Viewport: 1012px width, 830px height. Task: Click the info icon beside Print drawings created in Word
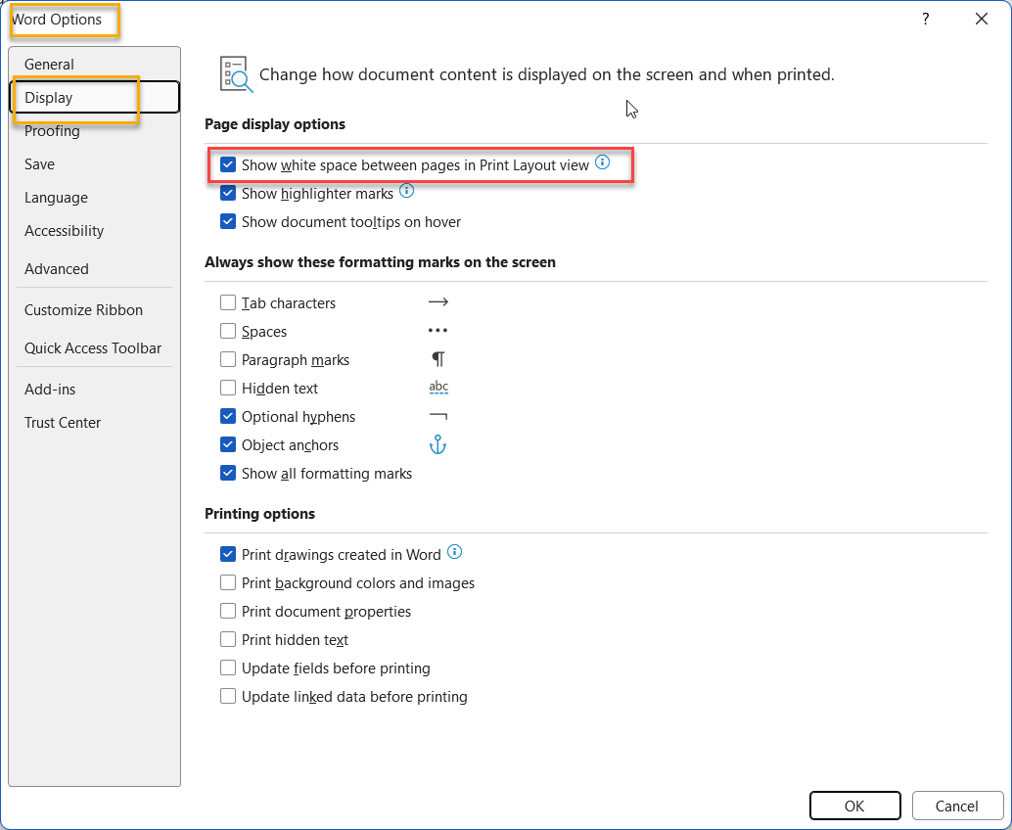click(x=454, y=551)
